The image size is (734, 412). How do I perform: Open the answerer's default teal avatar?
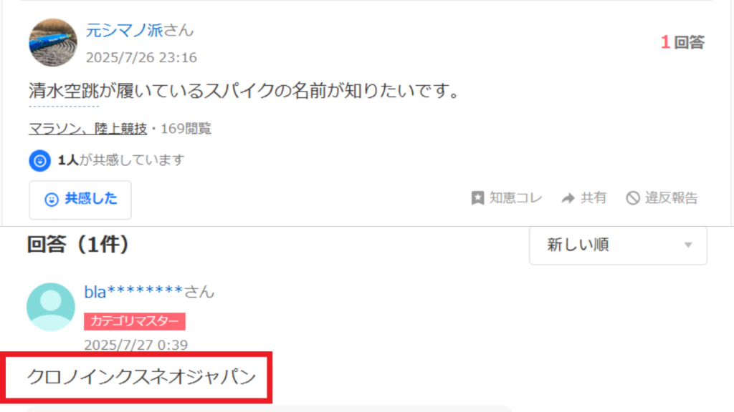[x=51, y=307]
